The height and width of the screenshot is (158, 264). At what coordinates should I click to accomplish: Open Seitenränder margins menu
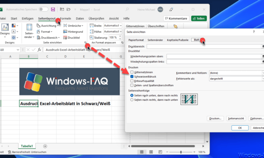pos(29,31)
